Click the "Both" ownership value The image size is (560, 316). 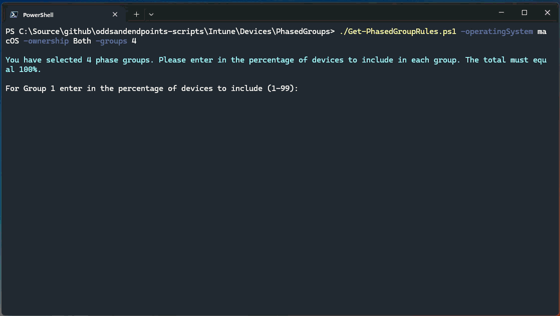82,41
